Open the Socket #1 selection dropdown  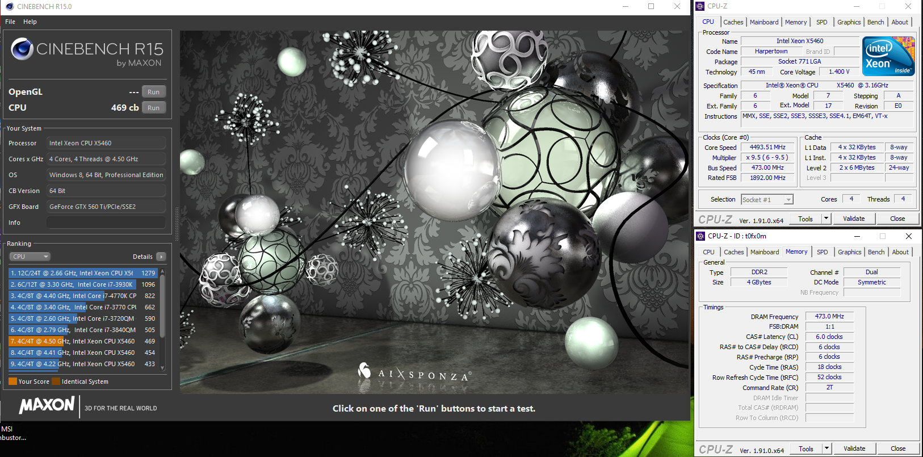point(767,199)
